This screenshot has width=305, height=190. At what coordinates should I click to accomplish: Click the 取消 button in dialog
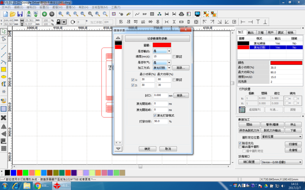click(x=168, y=149)
